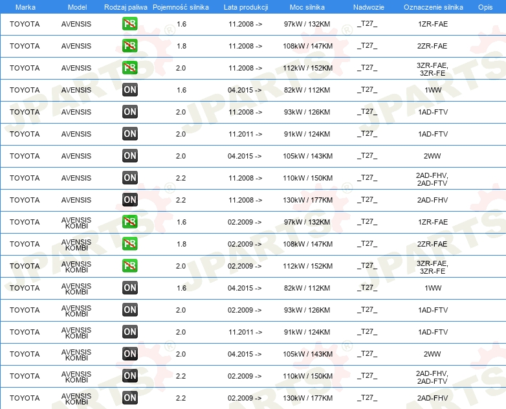
Task: Click ON diesel icon for Avensis 130kW 11.2008
Action: click(129, 200)
